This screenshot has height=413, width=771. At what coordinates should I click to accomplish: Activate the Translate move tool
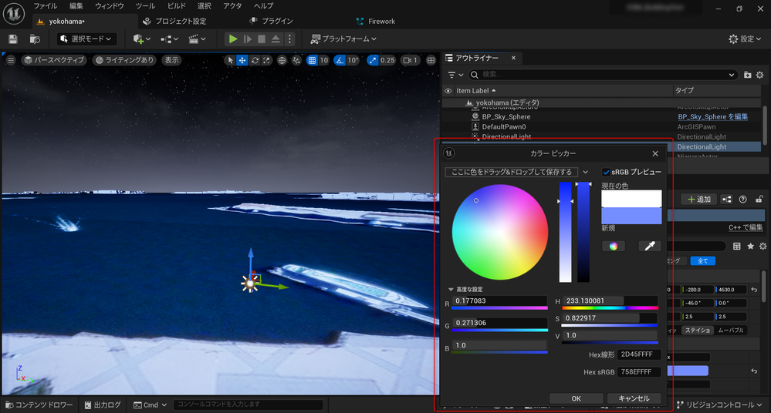click(242, 60)
